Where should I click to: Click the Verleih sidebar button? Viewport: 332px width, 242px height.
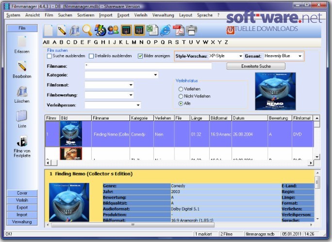(22, 200)
